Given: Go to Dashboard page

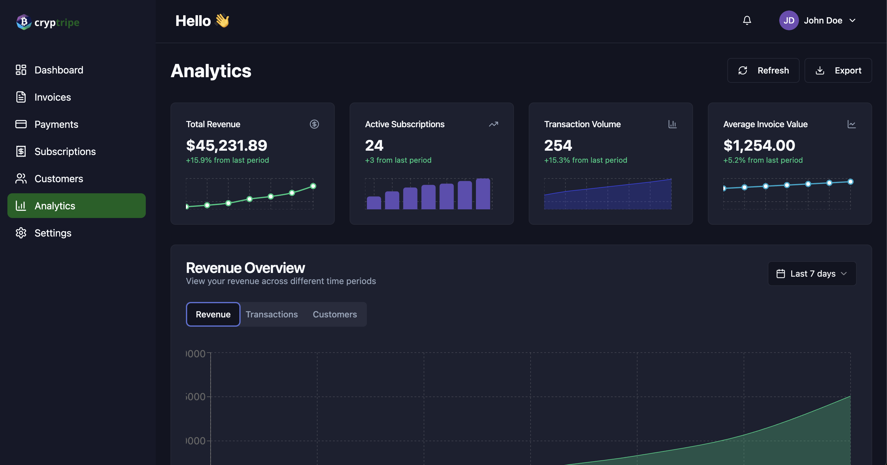Looking at the screenshot, I should click(x=77, y=70).
